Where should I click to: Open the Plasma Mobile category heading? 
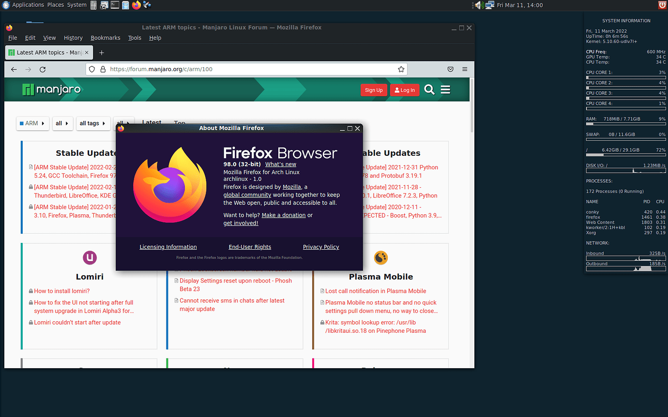tap(381, 277)
